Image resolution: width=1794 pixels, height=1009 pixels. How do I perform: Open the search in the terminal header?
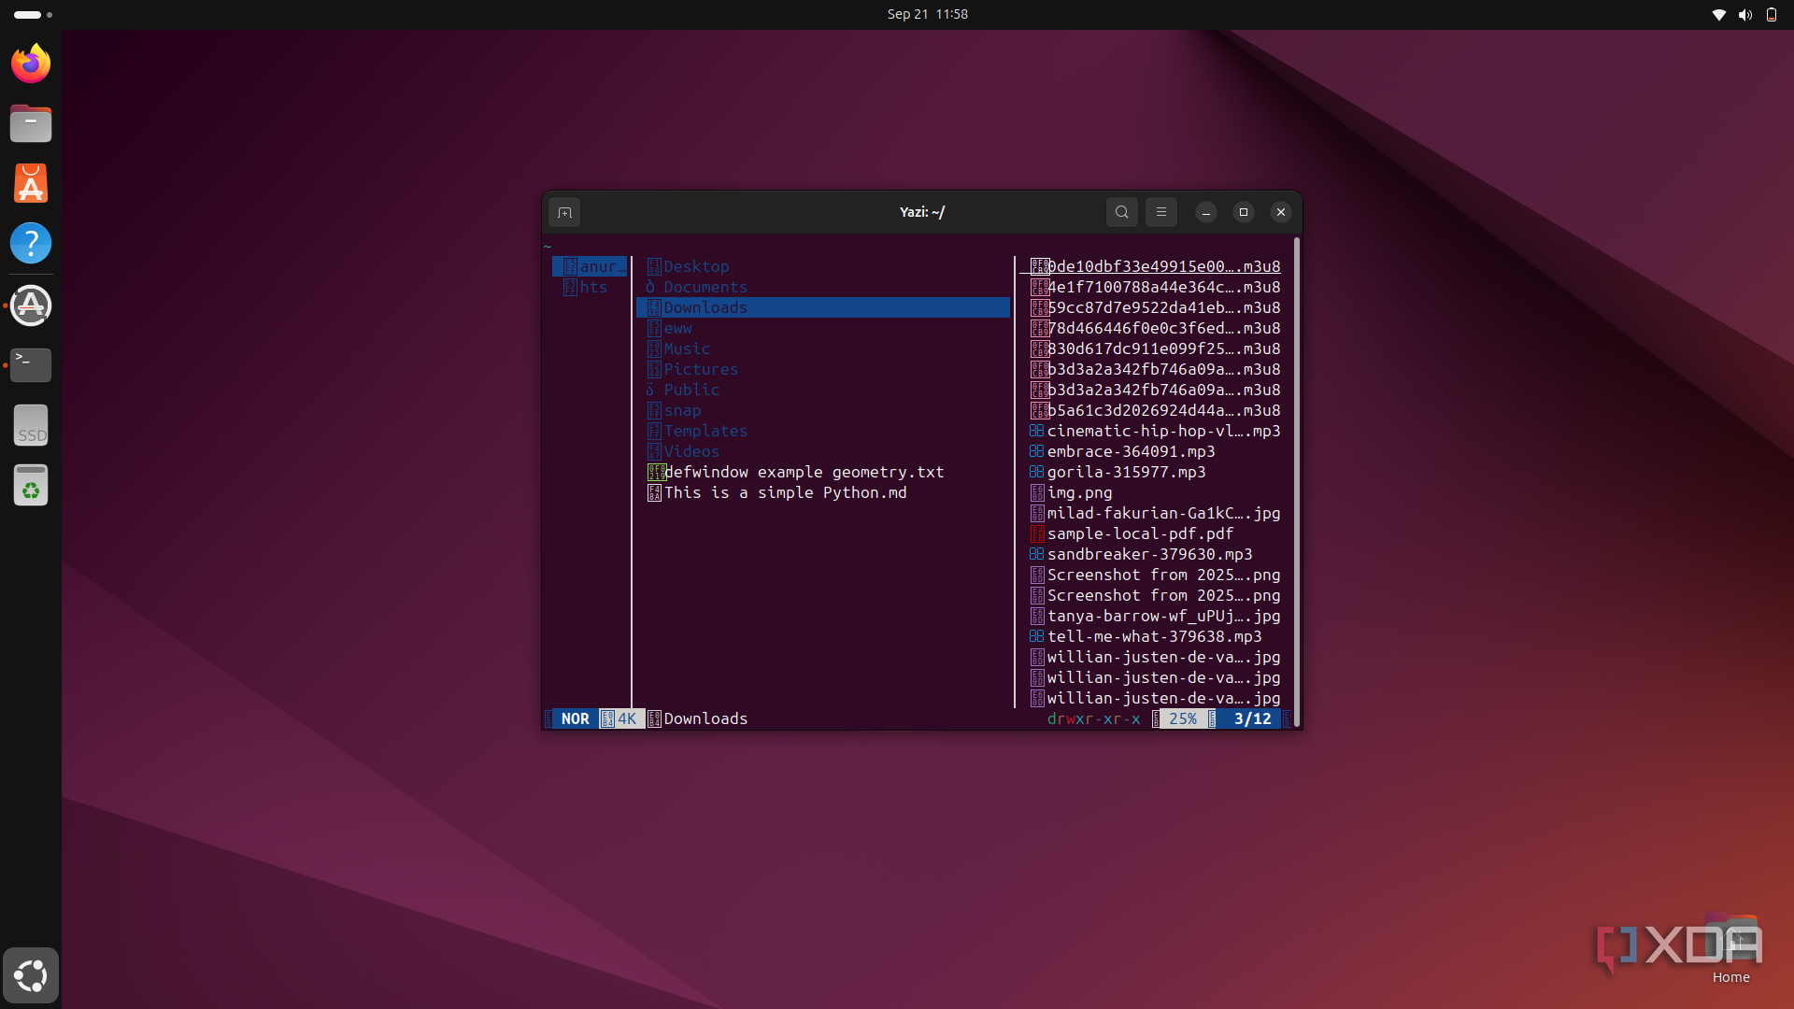[1122, 212]
